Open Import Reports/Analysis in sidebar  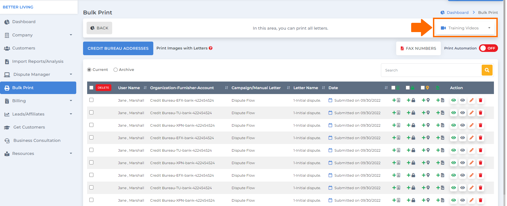tap(38, 61)
